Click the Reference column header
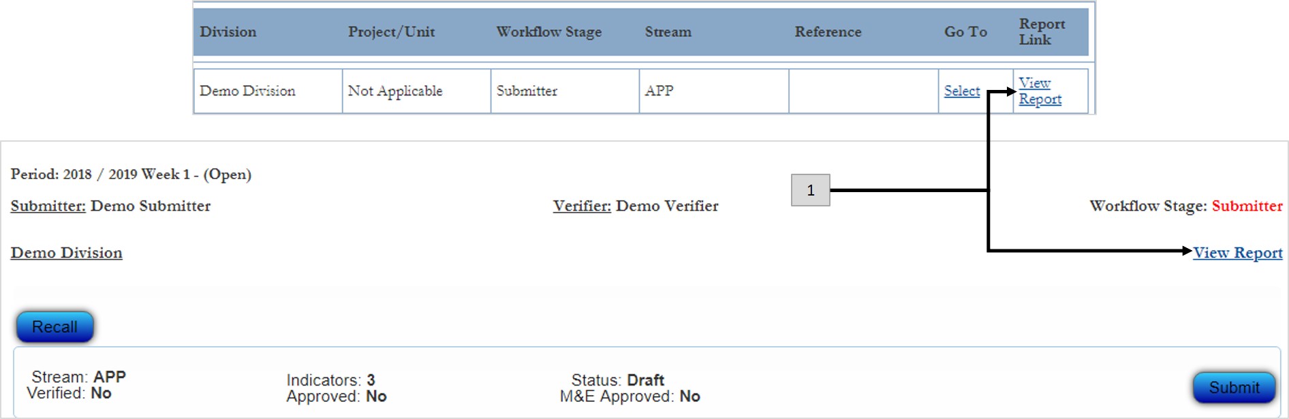 (828, 32)
